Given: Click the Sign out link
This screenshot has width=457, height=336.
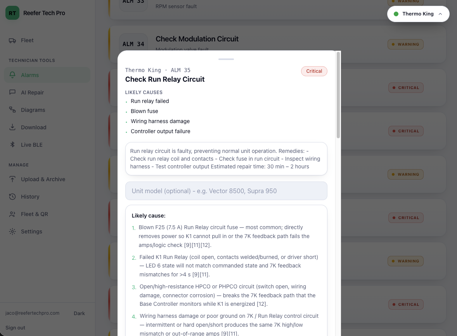Looking at the screenshot, I should pyautogui.click(x=15, y=327).
